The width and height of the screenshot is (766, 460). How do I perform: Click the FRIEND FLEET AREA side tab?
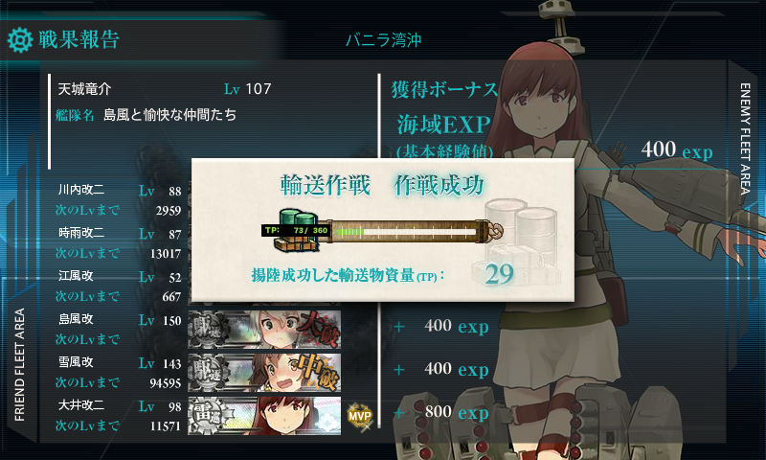pos(19,365)
